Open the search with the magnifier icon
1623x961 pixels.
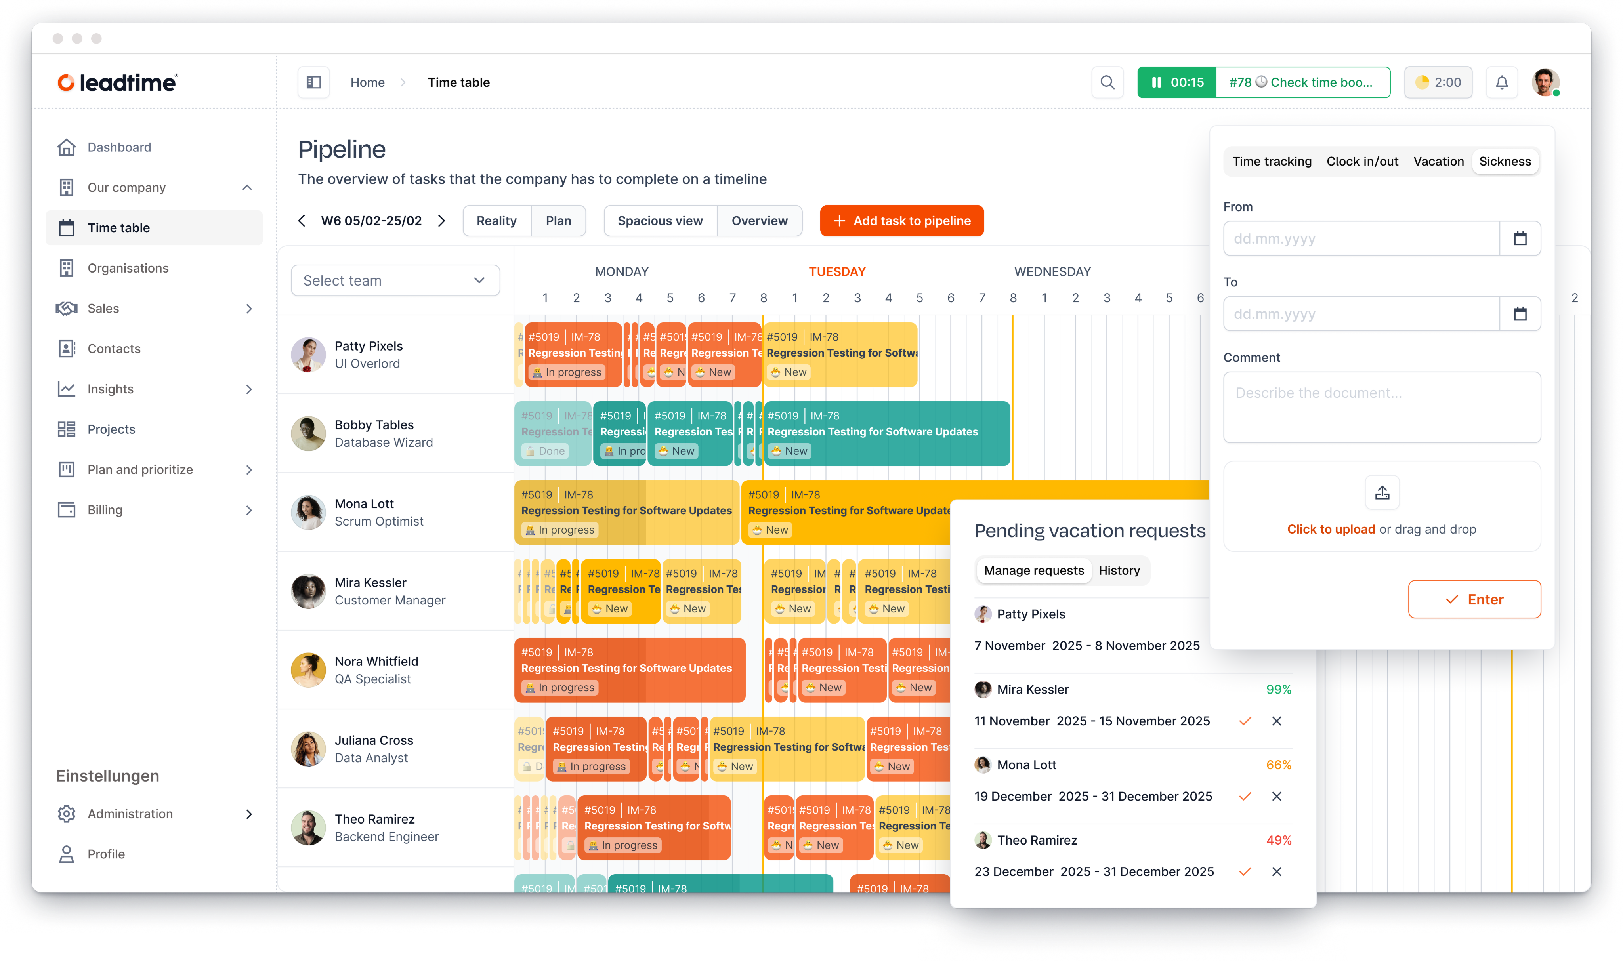tap(1107, 82)
